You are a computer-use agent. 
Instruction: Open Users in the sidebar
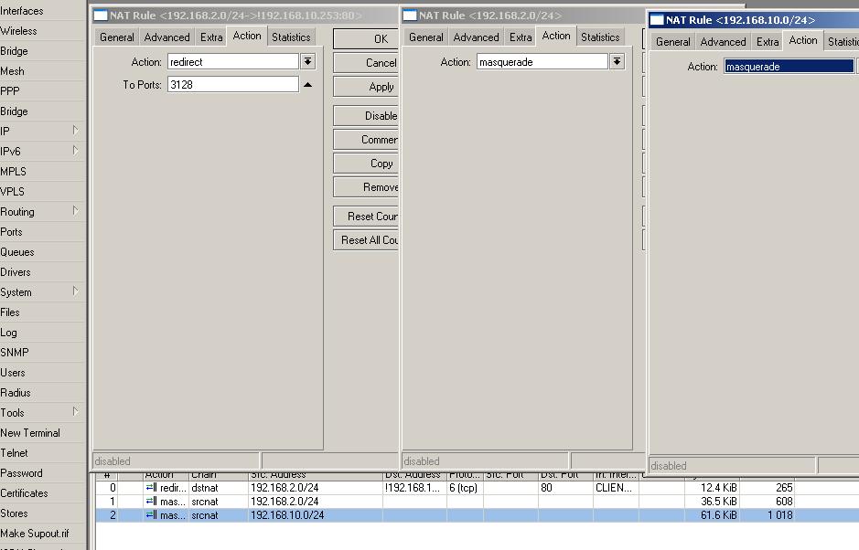tap(13, 372)
